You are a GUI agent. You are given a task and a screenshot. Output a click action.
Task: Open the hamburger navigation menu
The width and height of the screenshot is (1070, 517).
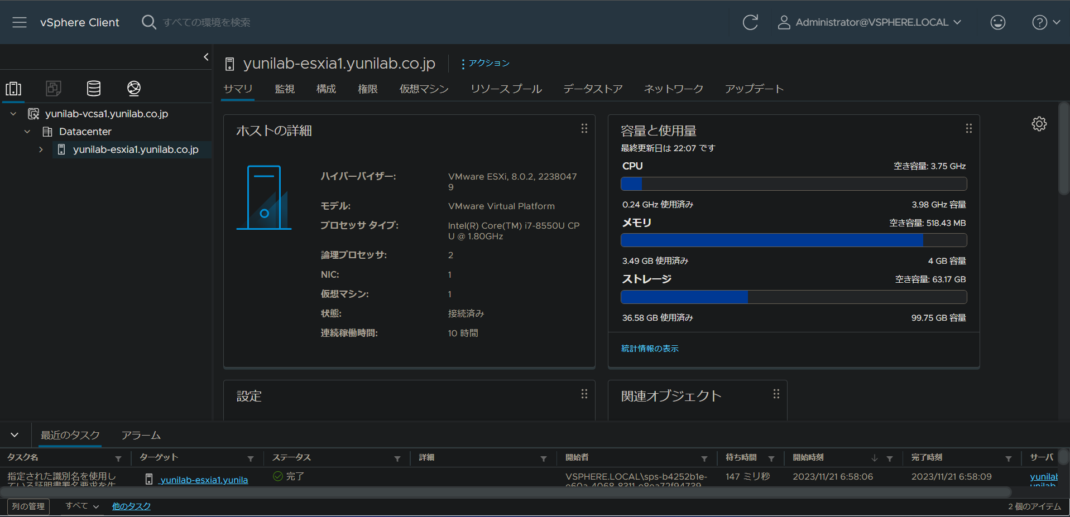tap(20, 22)
